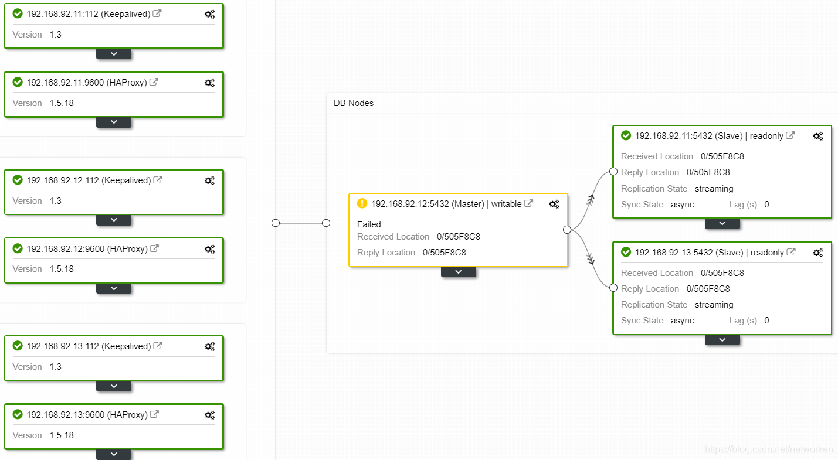Click Received Location value on 192.168.92.13:5432 Slave
Image resolution: width=838 pixels, height=460 pixels.
click(x=722, y=273)
